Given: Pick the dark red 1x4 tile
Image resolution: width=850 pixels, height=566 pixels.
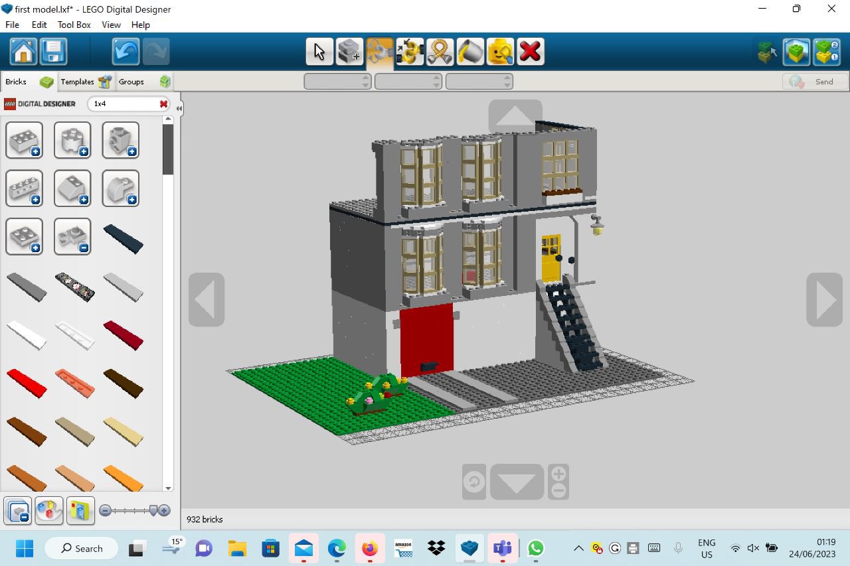Looking at the screenshot, I should click(123, 335).
